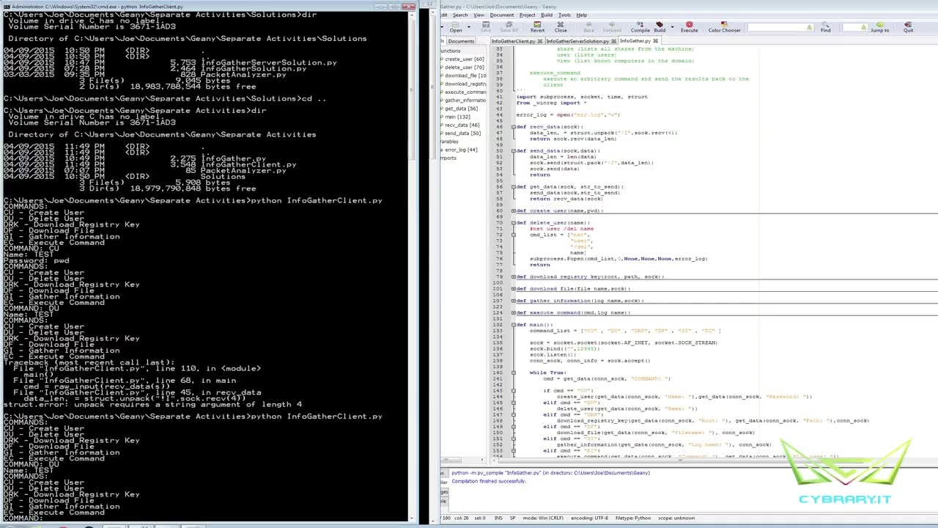Click 'filetype: Python' in the status bar
The image size is (938, 528).
click(633, 518)
